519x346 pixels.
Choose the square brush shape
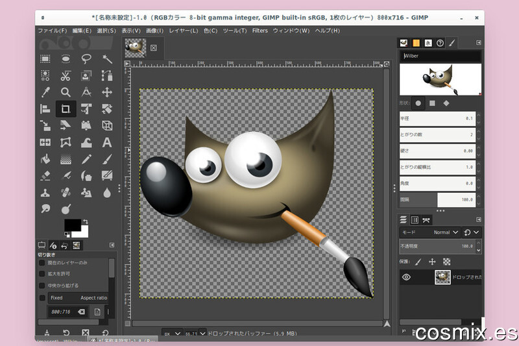tap(432, 103)
